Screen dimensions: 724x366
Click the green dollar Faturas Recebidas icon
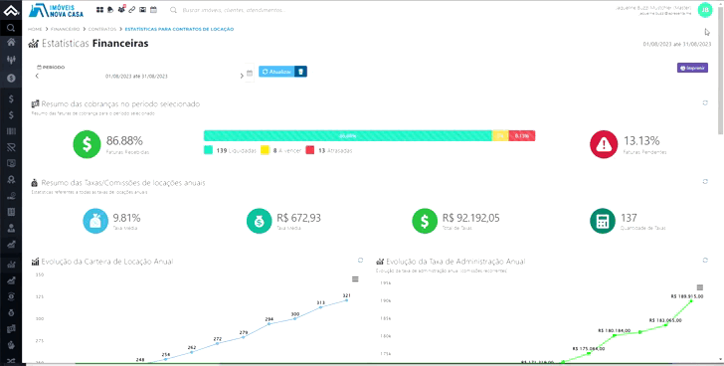[x=87, y=144]
